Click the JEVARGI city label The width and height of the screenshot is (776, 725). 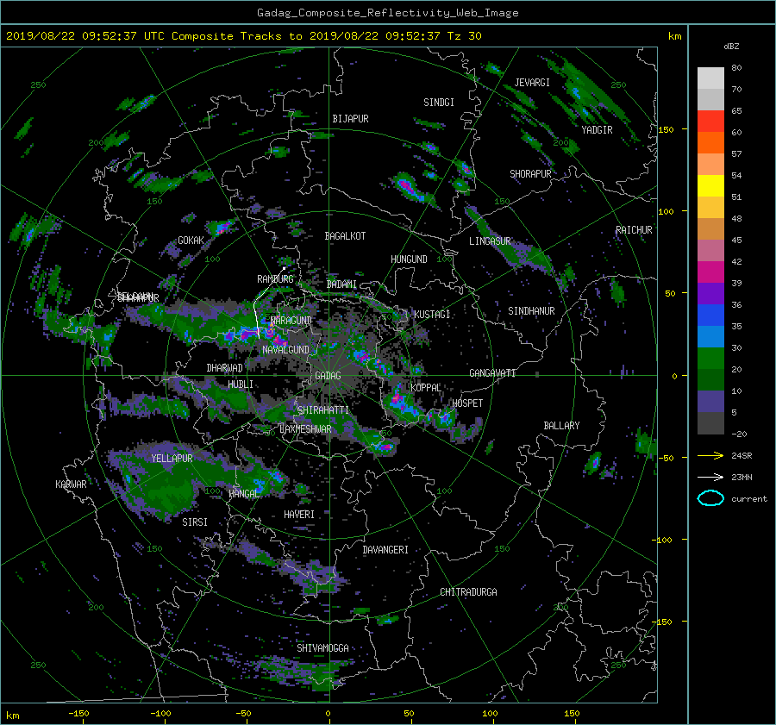pos(532,83)
